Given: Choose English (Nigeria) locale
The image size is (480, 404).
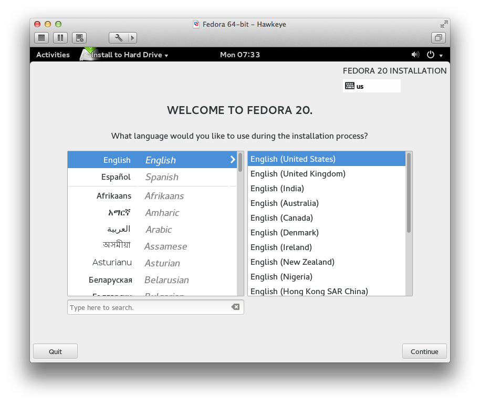Looking at the screenshot, I should coord(327,276).
